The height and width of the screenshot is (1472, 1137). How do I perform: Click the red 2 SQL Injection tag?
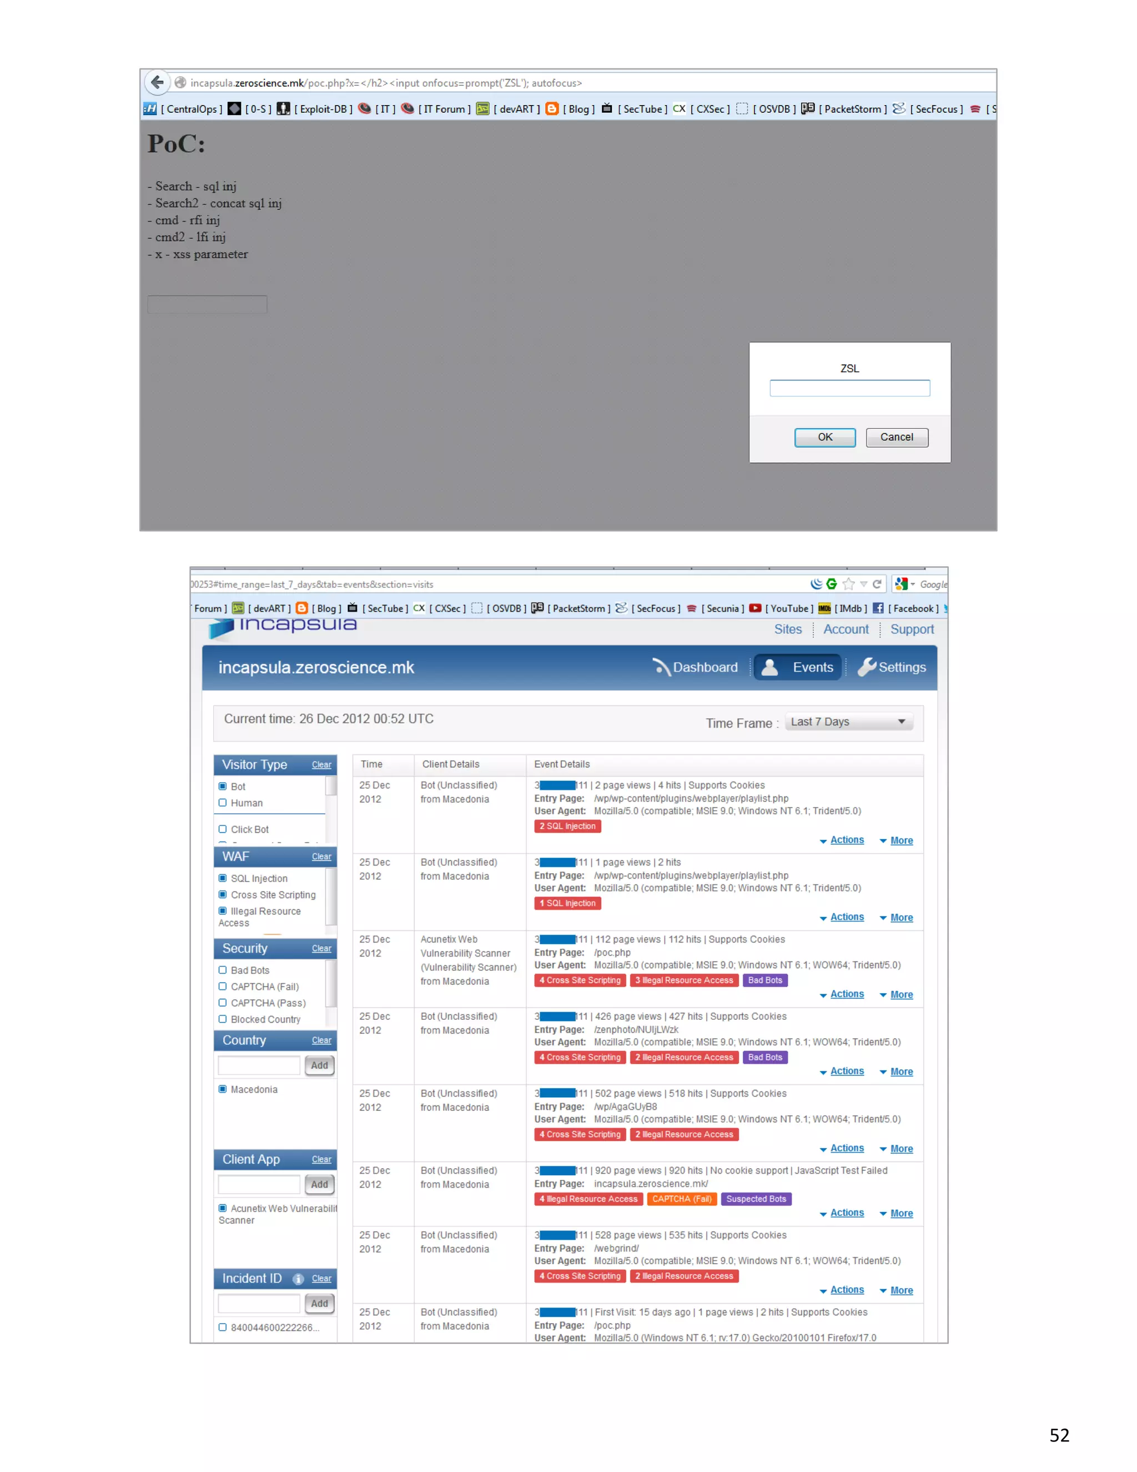coord(567,827)
